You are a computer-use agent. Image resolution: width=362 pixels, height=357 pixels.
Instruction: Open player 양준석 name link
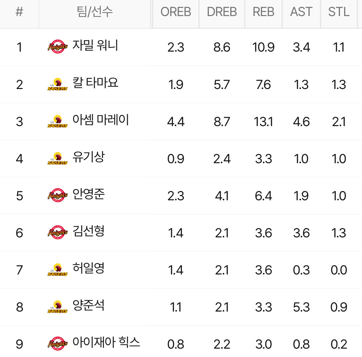coord(89,305)
